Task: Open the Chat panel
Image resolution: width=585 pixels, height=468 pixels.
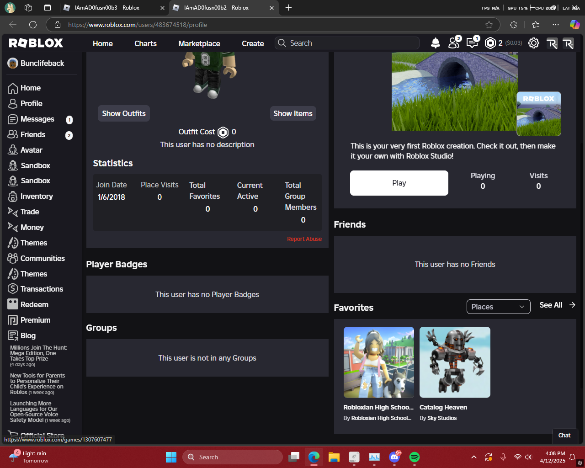Action: 564,436
